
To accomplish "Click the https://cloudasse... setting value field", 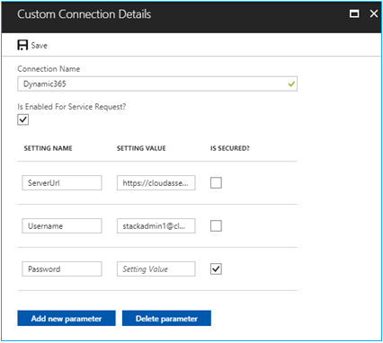I will pyautogui.click(x=156, y=182).
